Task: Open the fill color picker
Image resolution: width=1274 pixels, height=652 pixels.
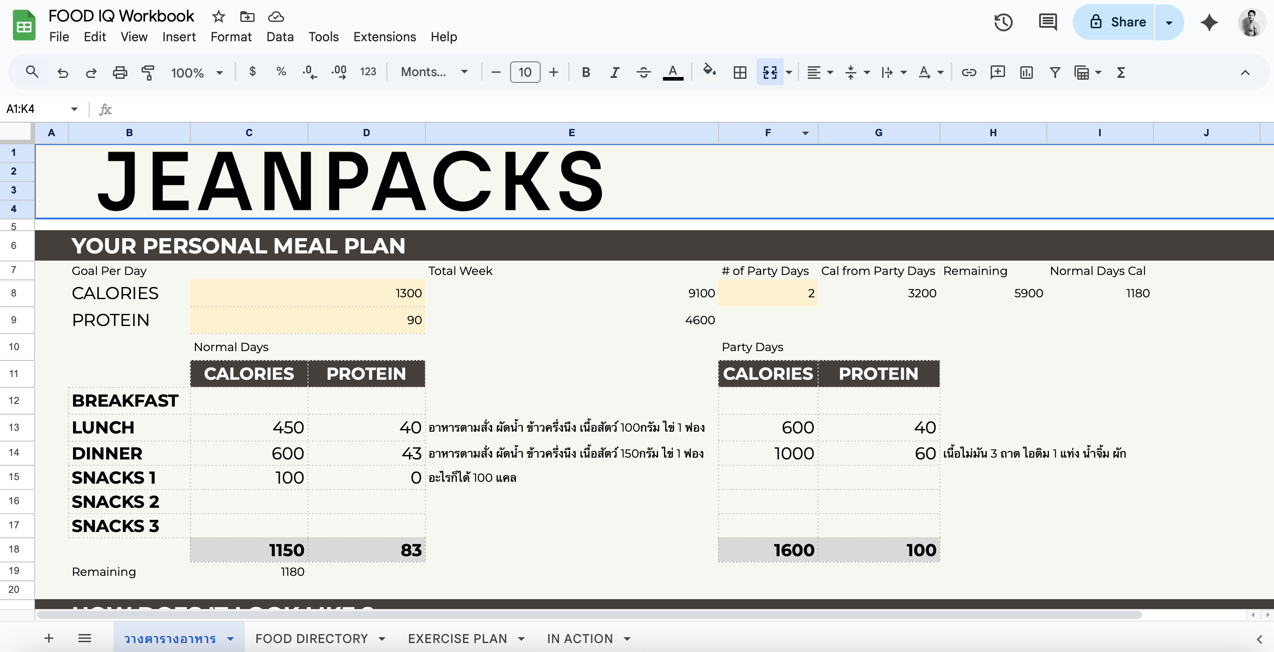Action: click(x=709, y=72)
